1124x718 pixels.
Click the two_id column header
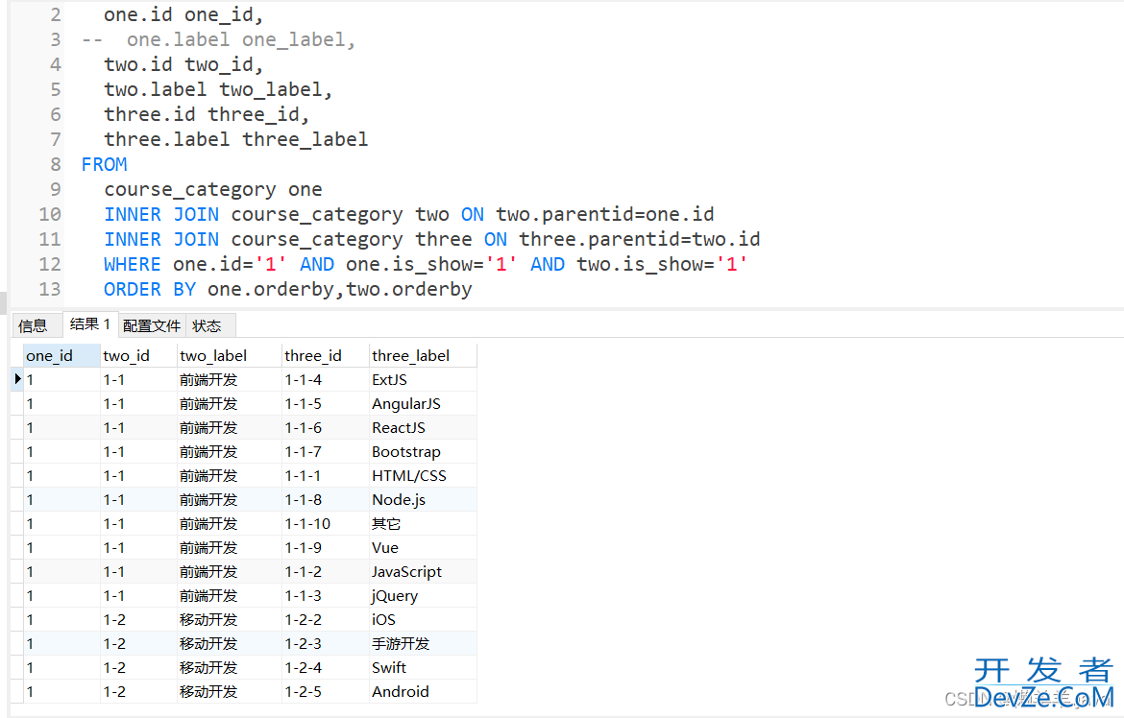click(138, 355)
